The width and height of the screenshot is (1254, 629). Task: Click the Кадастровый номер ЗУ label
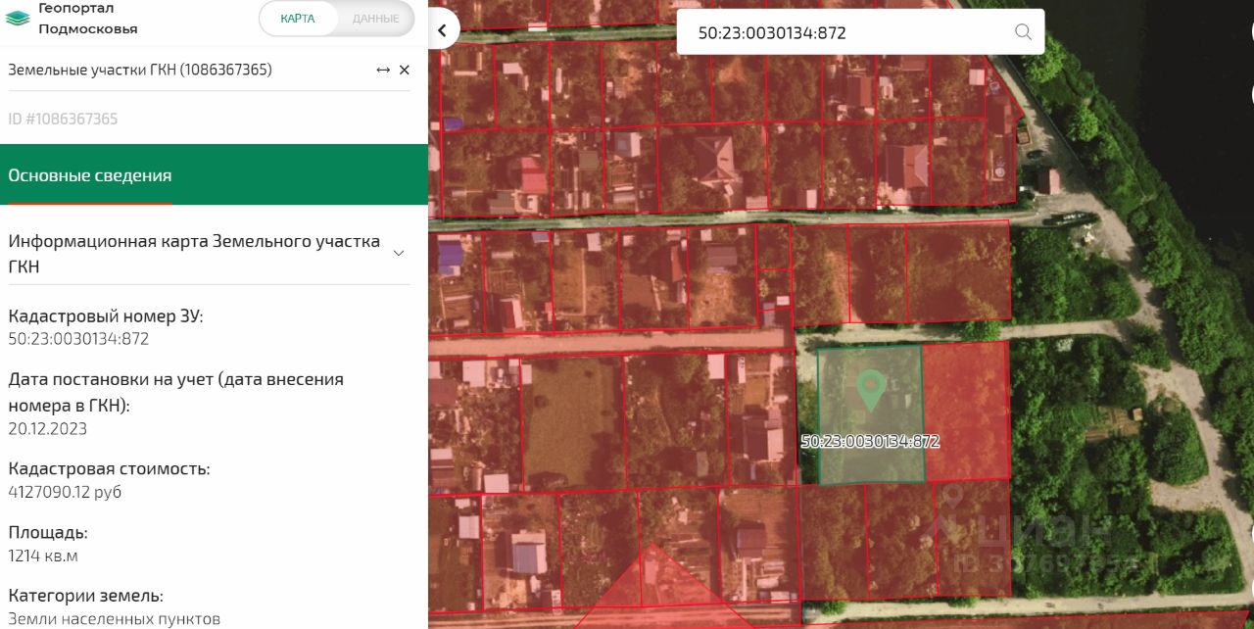pyautogui.click(x=106, y=316)
